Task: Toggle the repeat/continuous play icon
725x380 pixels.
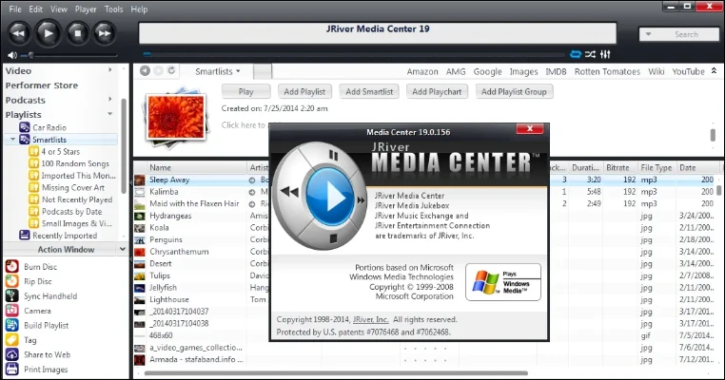Action: coord(576,54)
